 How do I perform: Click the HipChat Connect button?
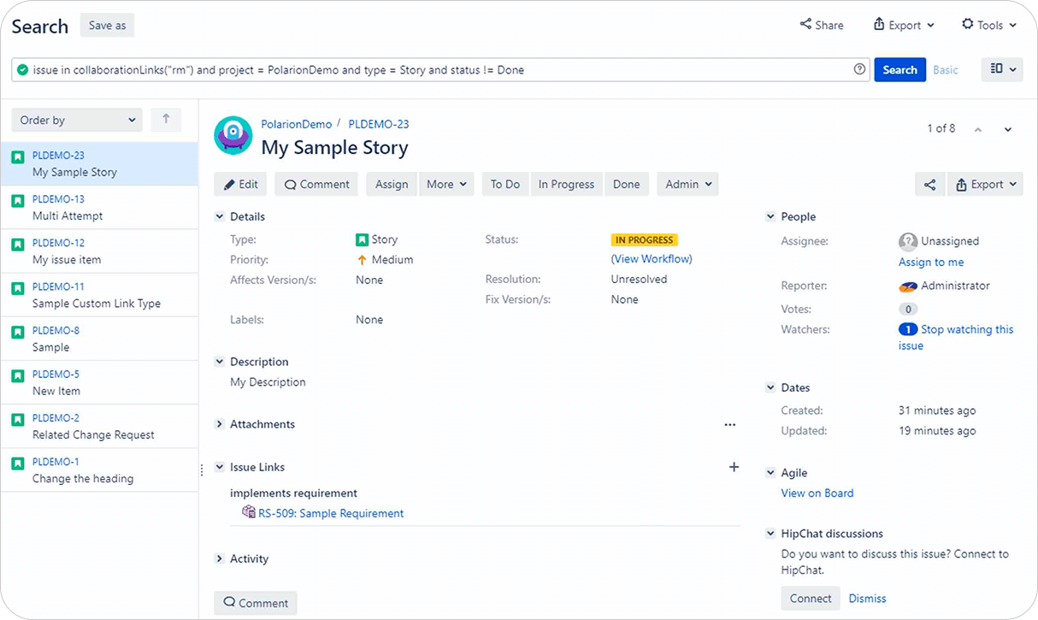click(x=811, y=599)
